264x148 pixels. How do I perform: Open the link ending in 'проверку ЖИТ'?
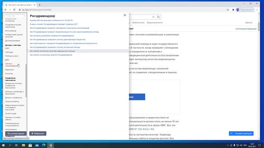[x=54, y=24]
